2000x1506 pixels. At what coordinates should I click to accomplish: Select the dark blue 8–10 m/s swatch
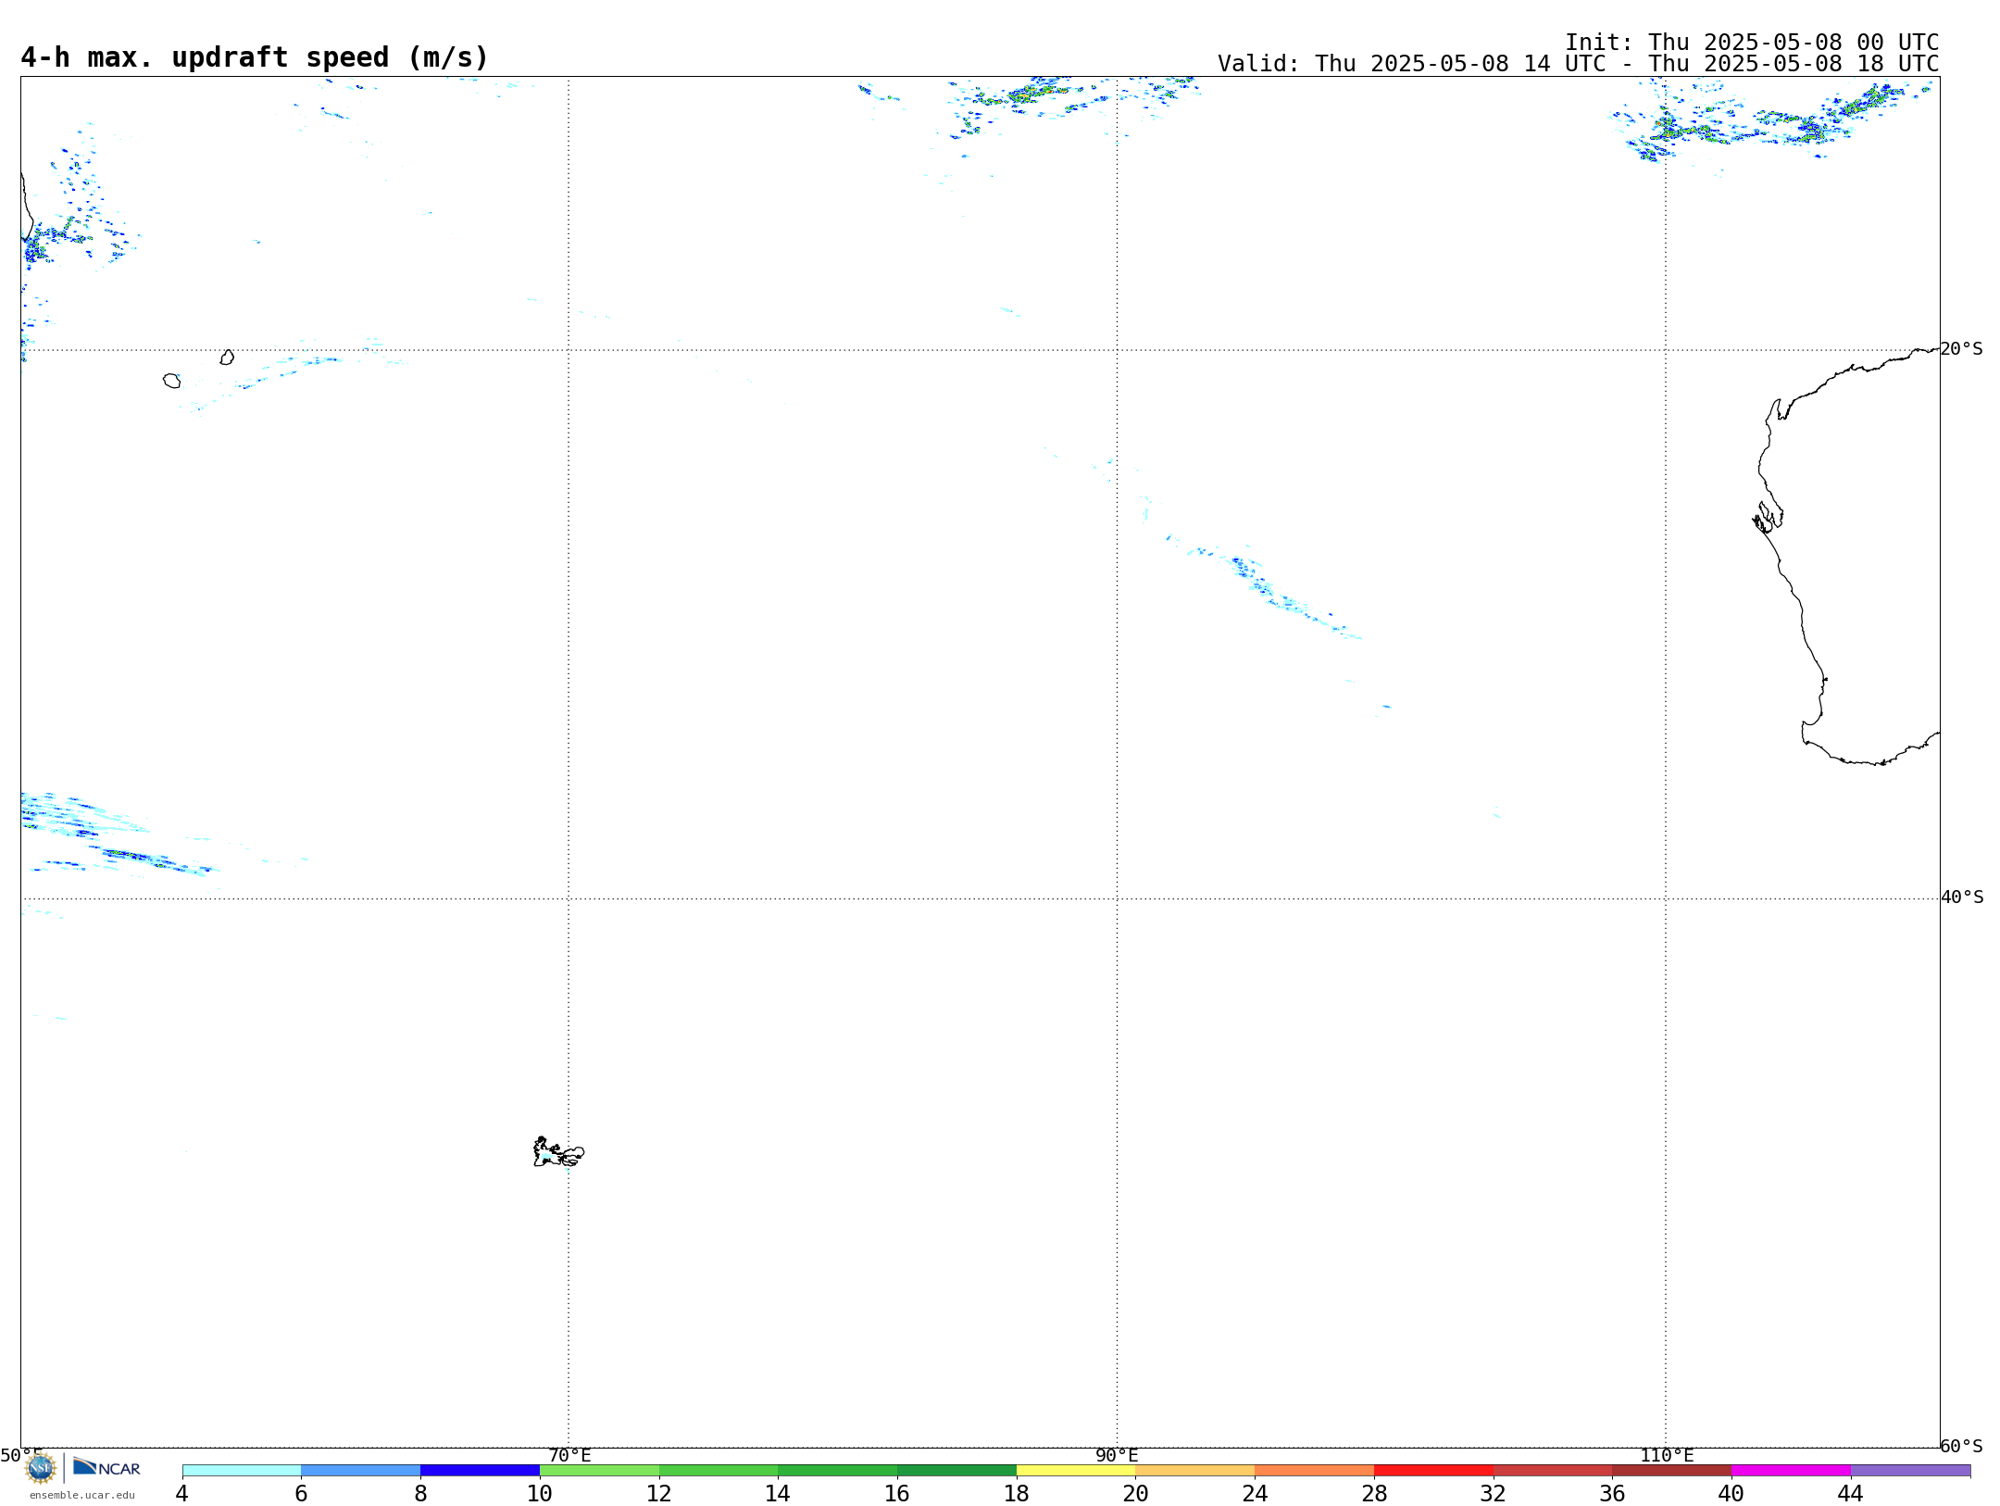480,1470
